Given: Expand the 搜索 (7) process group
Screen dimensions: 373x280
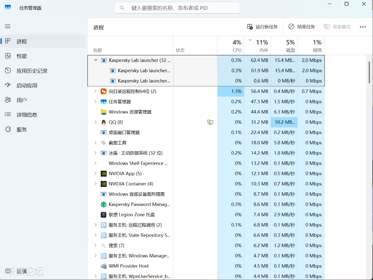Looking at the screenshot, I should pyautogui.click(x=96, y=246).
